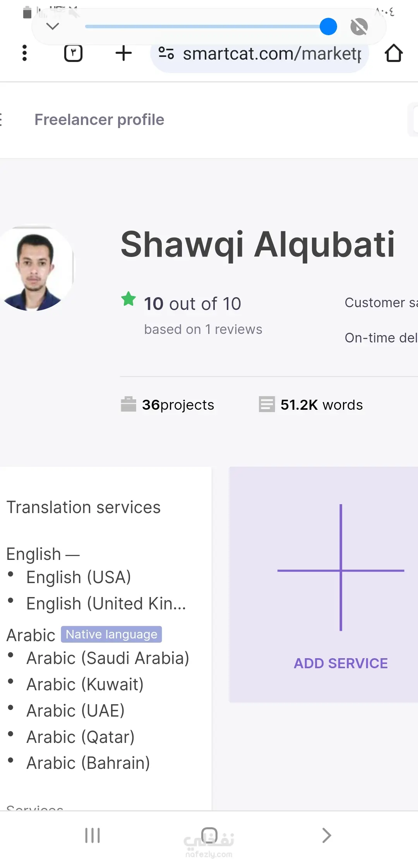Expand the volume panel with down chevron
418x859 pixels.
click(53, 27)
